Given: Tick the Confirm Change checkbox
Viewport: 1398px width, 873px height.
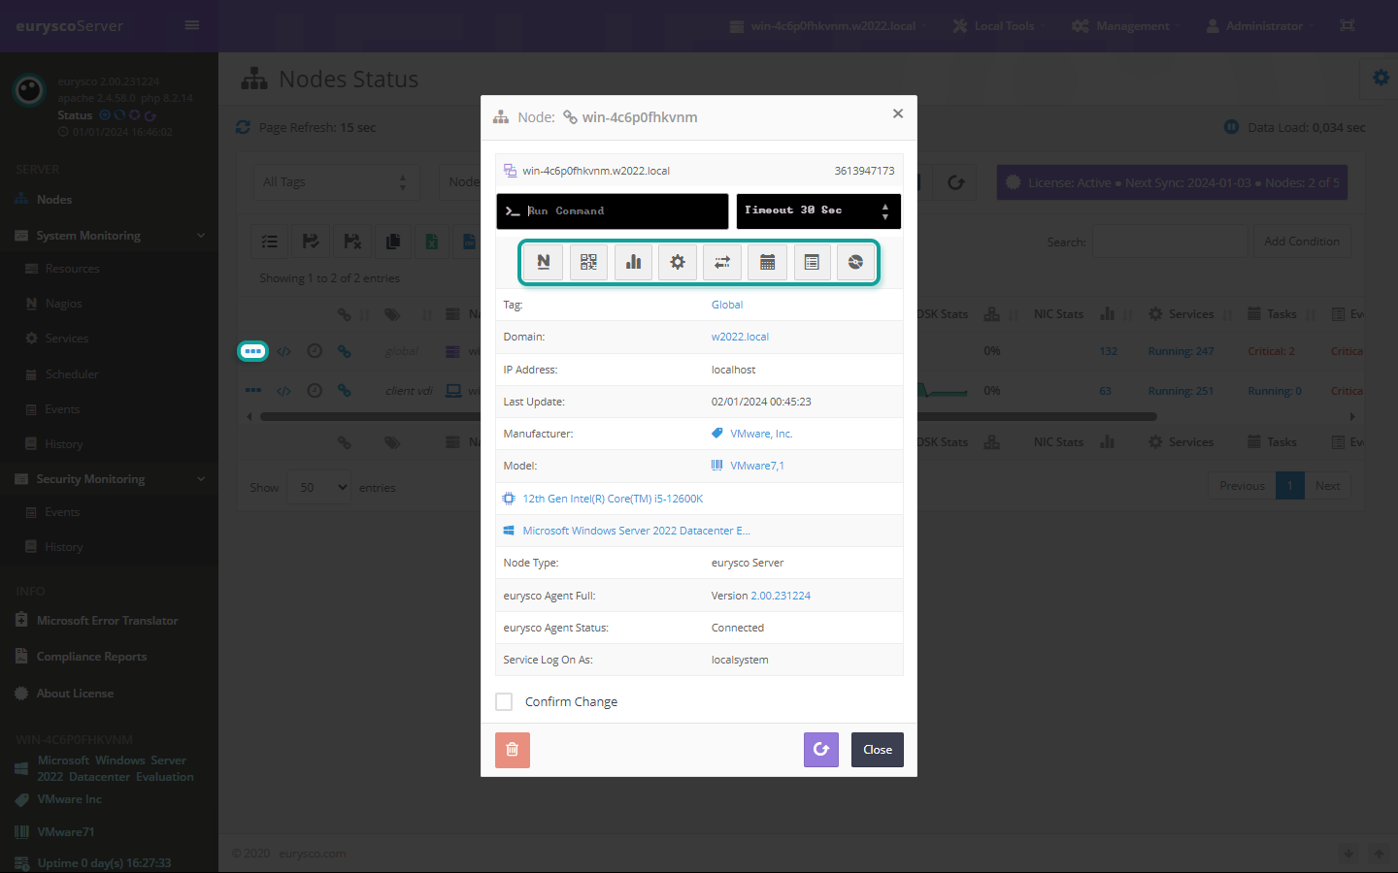Looking at the screenshot, I should [x=504, y=701].
